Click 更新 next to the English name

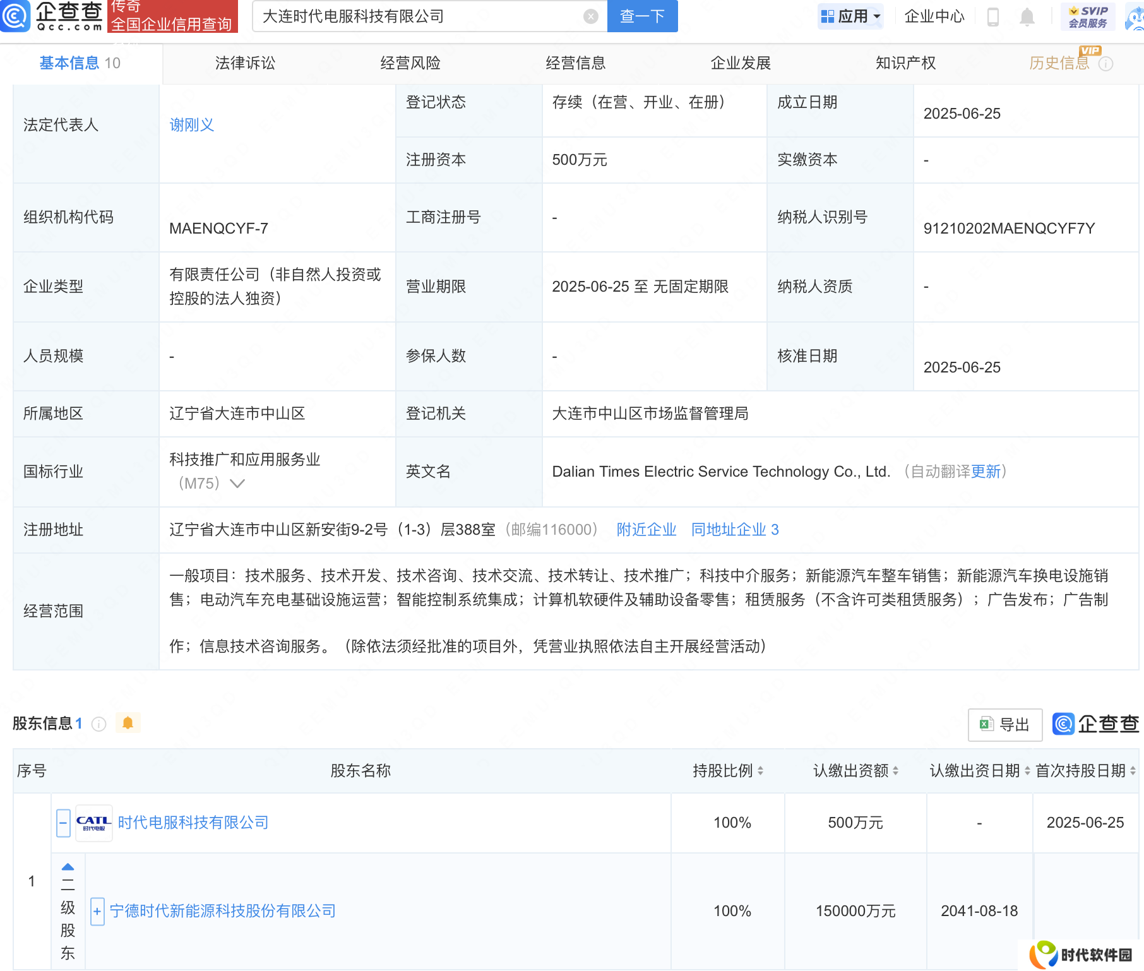986,472
